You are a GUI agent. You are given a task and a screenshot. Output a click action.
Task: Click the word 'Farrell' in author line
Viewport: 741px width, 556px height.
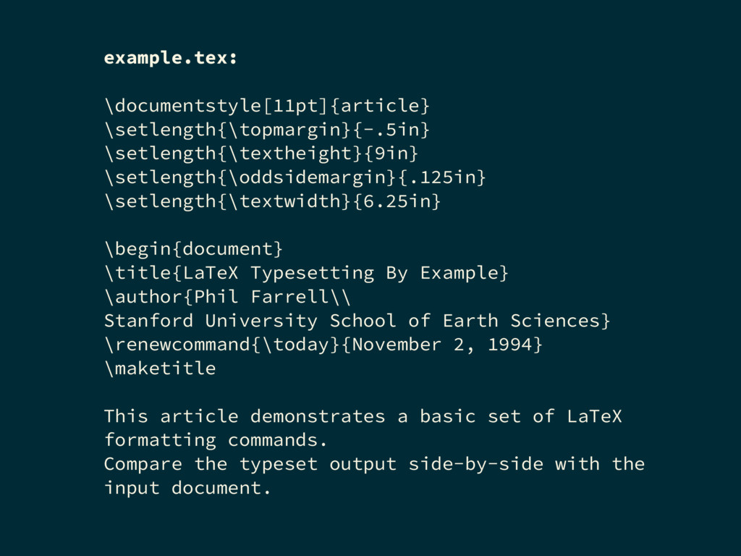[289, 297]
